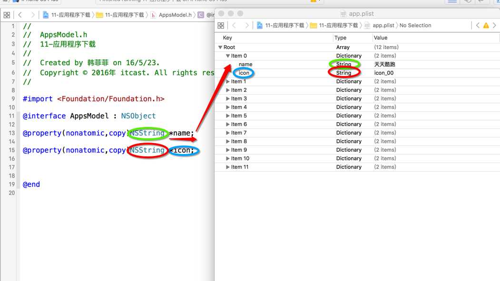Click the plist file icon in the app.plist title
This screenshot has height=281, width=500.
click(343, 14)
